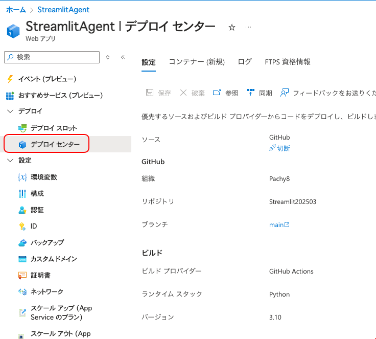Open StreamlitAgent breadcrumb link
Viewport: 376px width, 339px height.
pyautogui.click(x=63, y=10)
